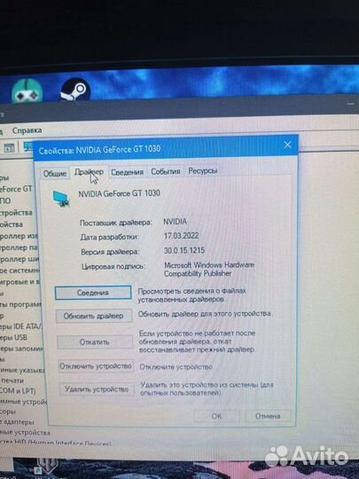Open the Справка menu
Viewport: 359px width, 479px height.
(27, 130)
